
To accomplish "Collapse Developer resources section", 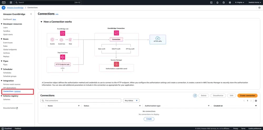I will [x=2, y=24].
